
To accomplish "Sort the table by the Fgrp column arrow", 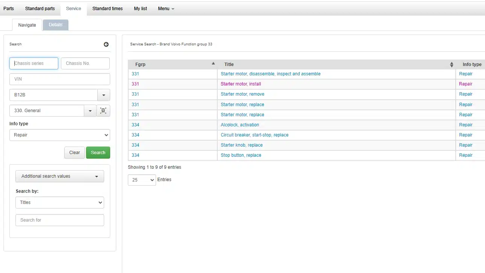I will (213, 64).
